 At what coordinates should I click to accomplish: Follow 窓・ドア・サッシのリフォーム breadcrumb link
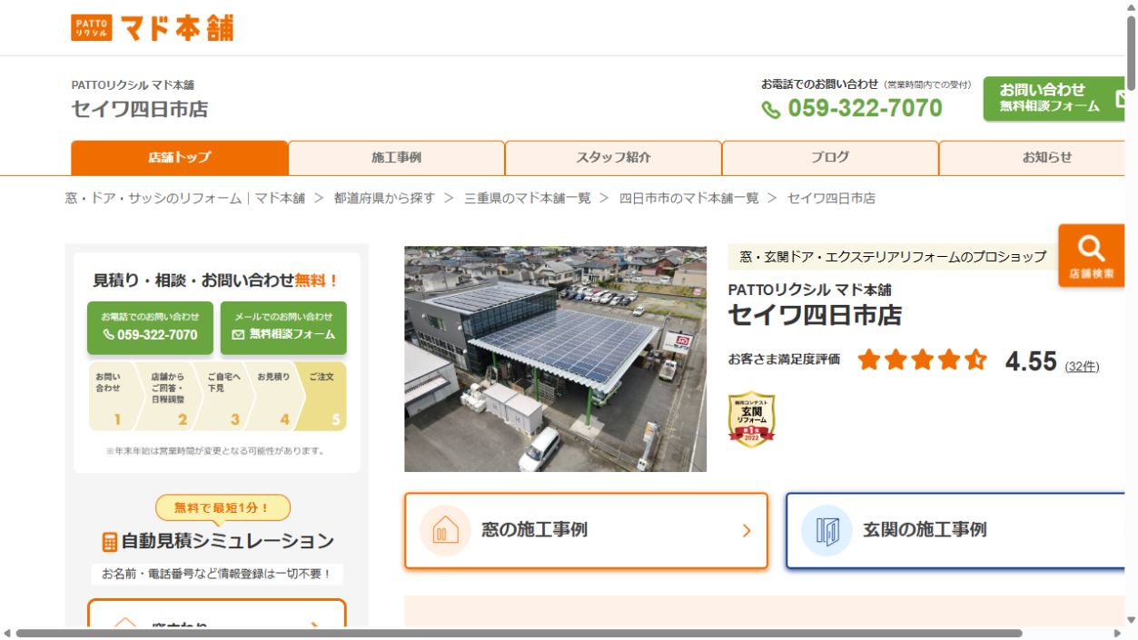pyautogui.click(x=185, y=198)
